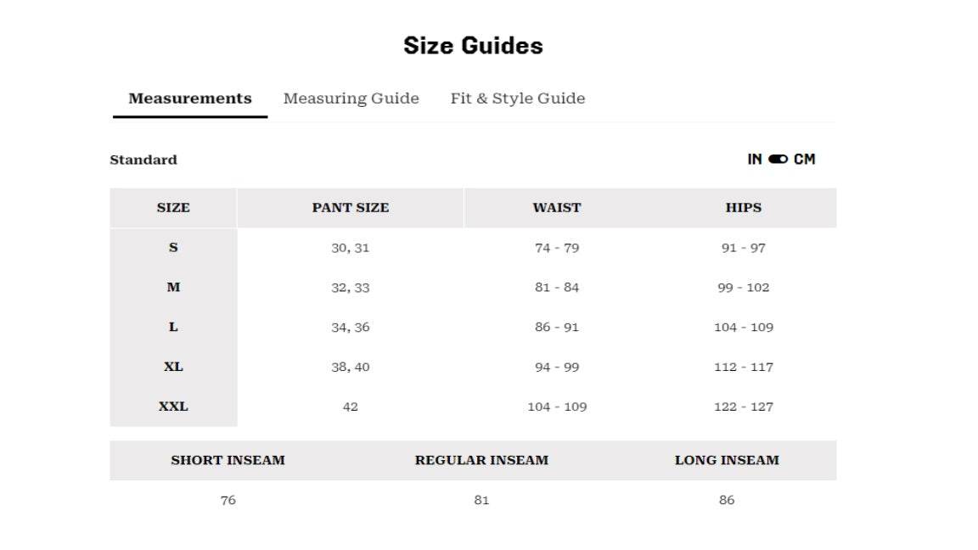Click the Size Guides heading

pos(474,46)
